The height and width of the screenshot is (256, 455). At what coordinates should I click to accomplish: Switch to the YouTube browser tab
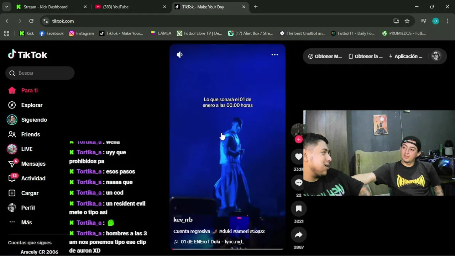pos(130,7)
